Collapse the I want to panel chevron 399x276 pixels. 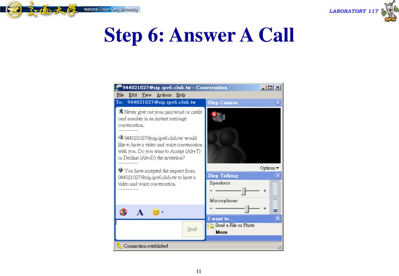pyautogui.click(x=278, y=219)
